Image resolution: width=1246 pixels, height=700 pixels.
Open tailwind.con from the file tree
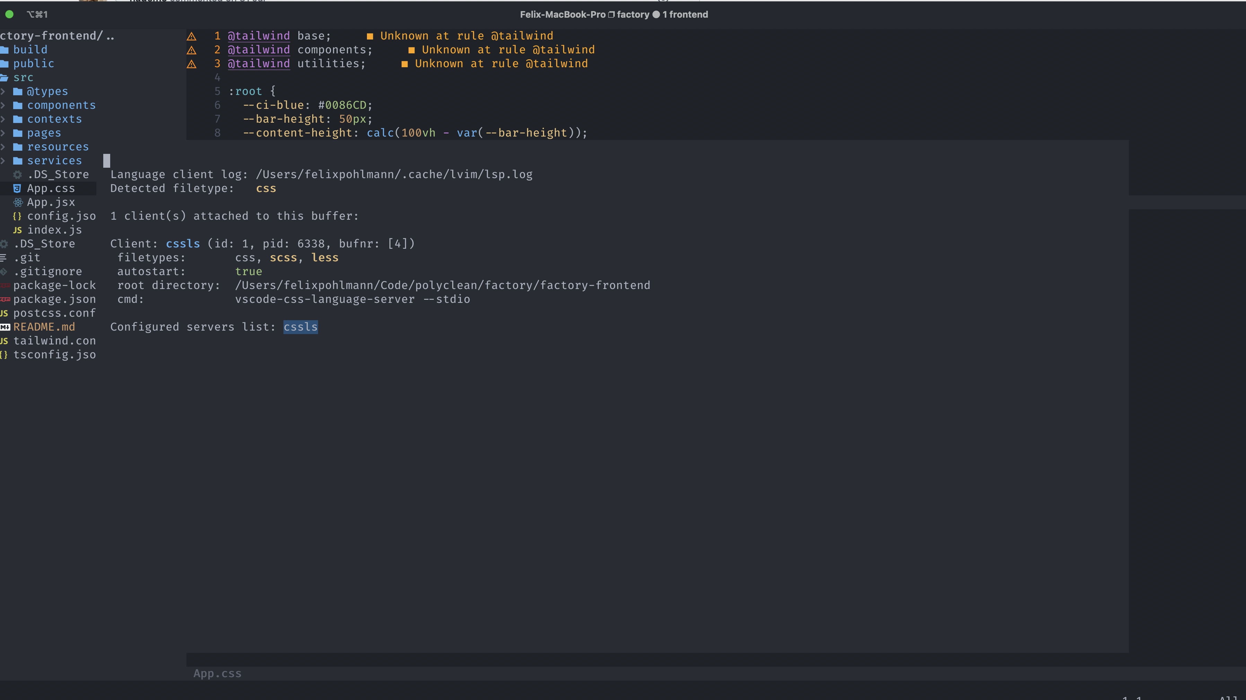55,341
